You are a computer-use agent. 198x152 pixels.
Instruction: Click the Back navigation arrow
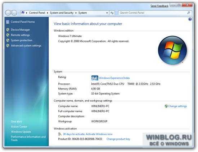click(8, 13)
